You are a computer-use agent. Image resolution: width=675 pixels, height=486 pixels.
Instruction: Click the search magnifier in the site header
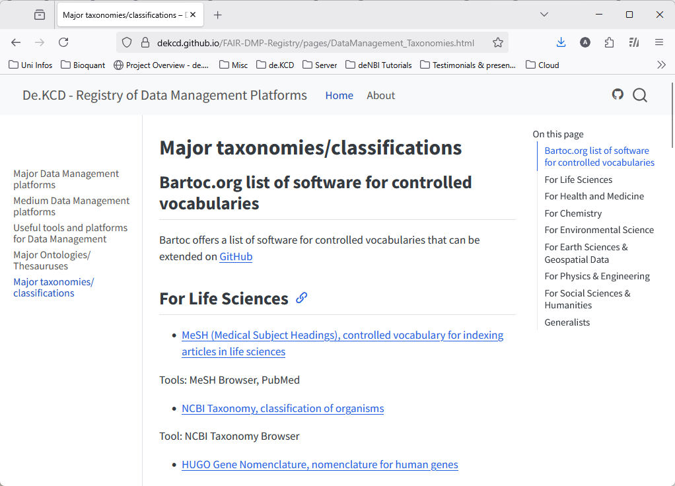pos(639,95)
